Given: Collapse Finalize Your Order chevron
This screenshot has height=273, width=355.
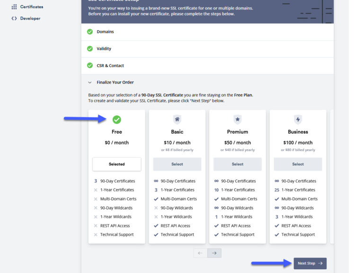Looking at the screenshot, I should click(90, 83).
